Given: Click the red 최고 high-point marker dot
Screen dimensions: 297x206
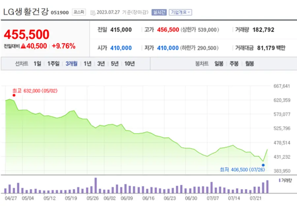Looking at the screenshot, I should [14, 95].
